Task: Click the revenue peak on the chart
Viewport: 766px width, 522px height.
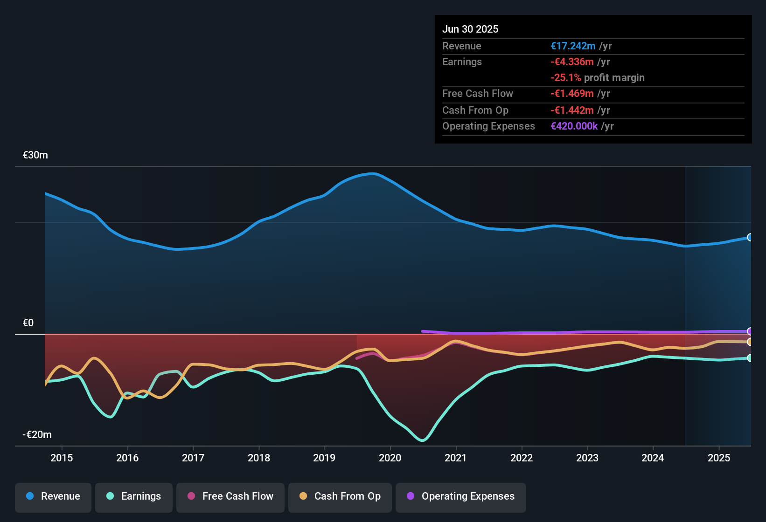Action: coord(372,173)
